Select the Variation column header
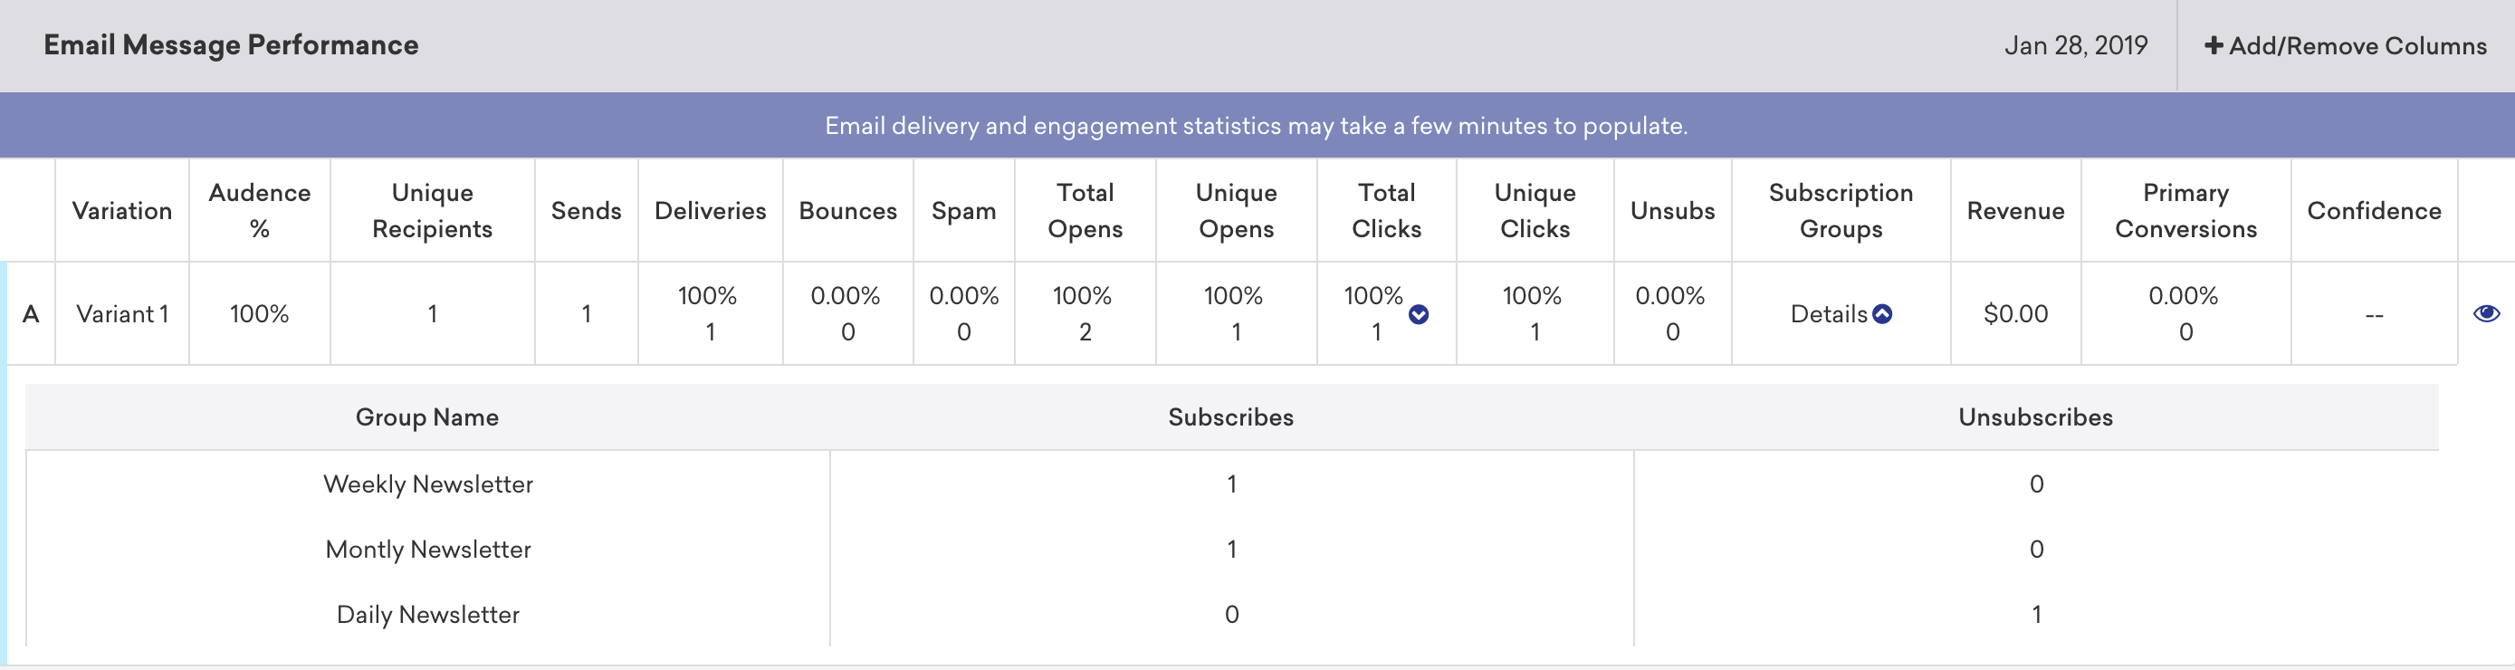Image resolution: width=2515 pixels, height=670 pixels. tap(122, 211)
